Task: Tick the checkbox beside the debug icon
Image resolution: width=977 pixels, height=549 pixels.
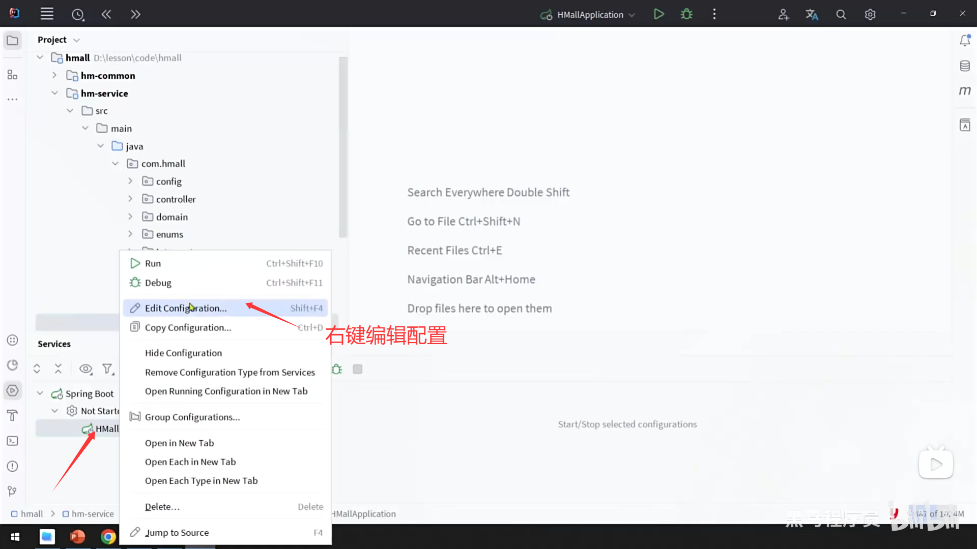Action: click(x=357, y=369)
